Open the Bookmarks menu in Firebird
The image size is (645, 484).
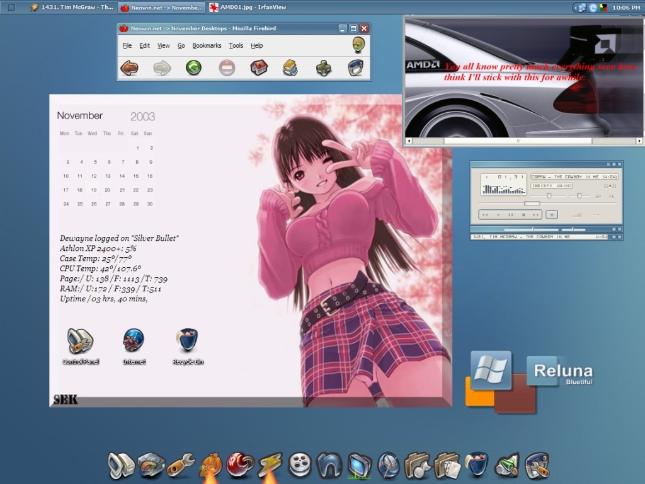207,46
